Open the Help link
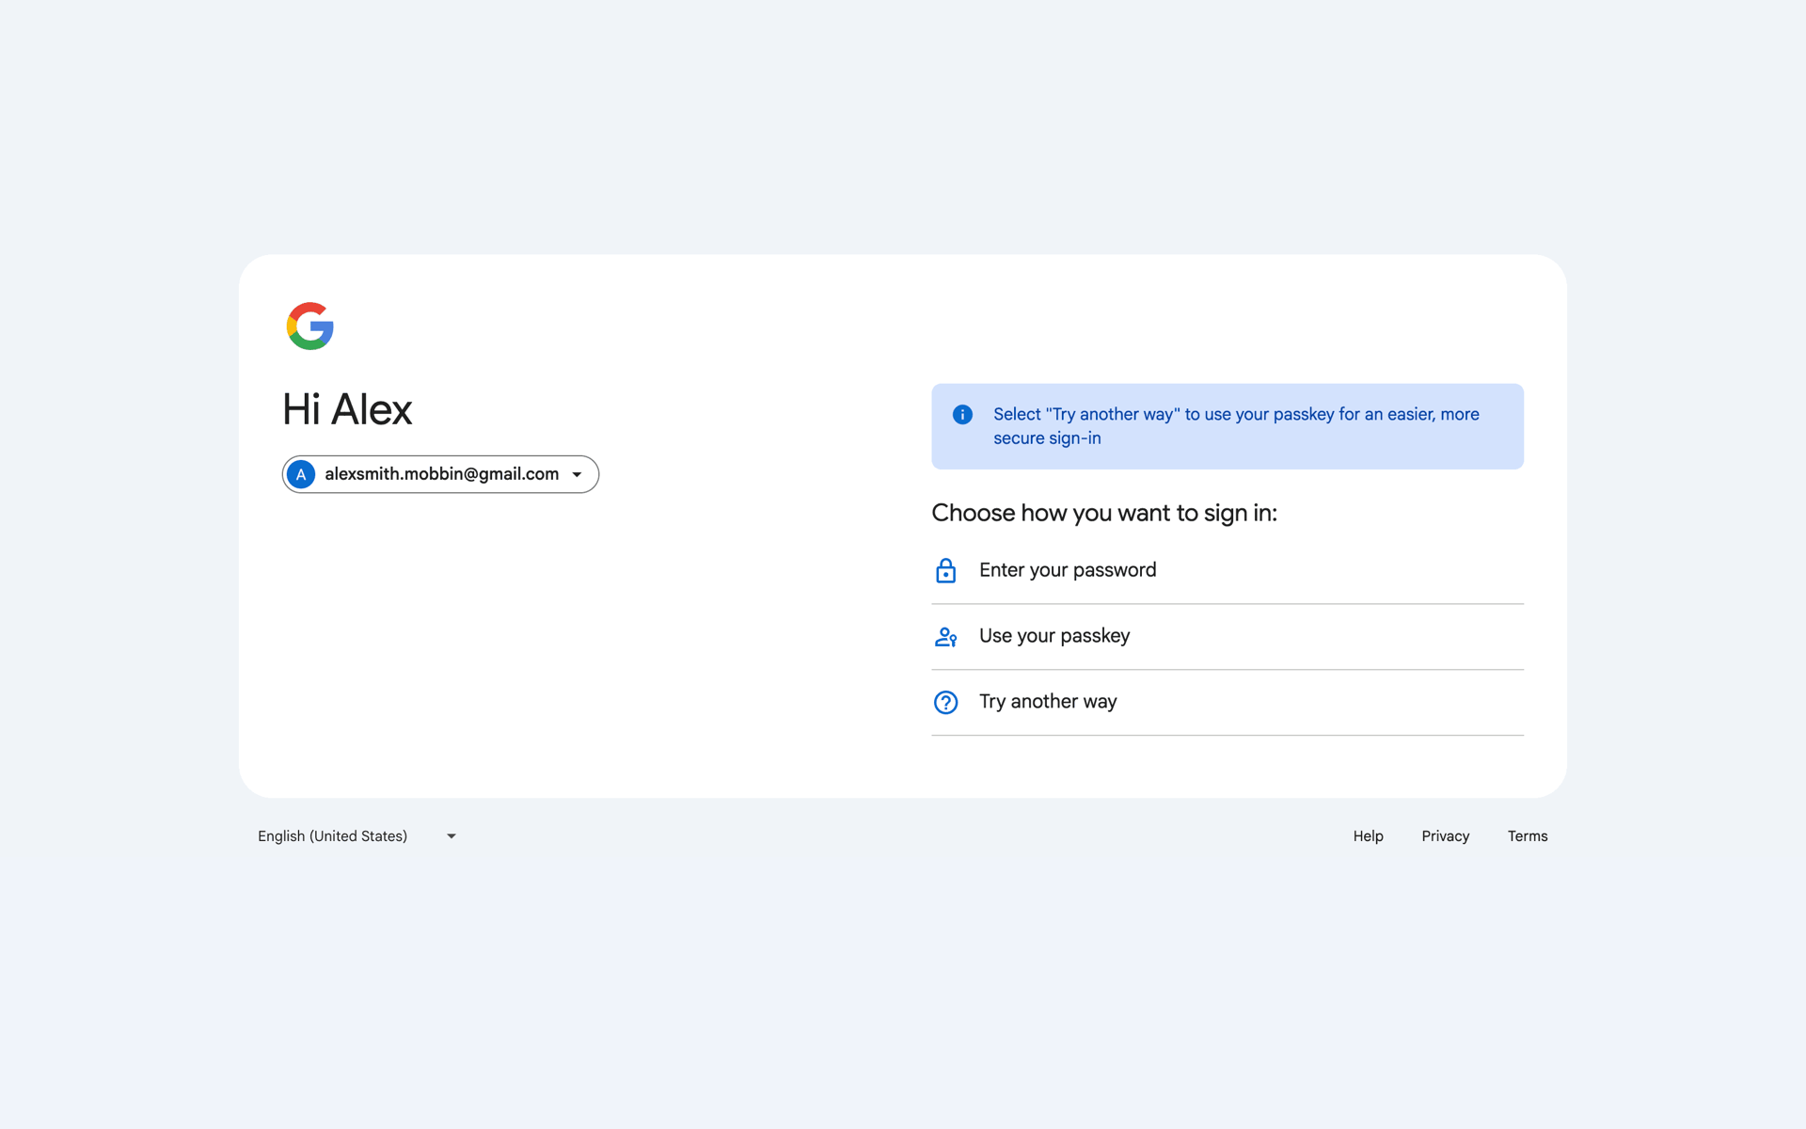Screen dimensions: 1806x1129 click(x=1368, y=835)
